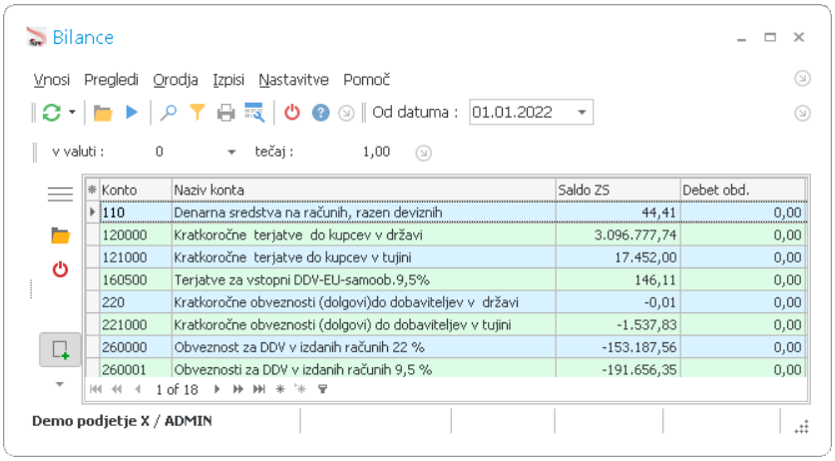Open the Pregledi menu

112,80
